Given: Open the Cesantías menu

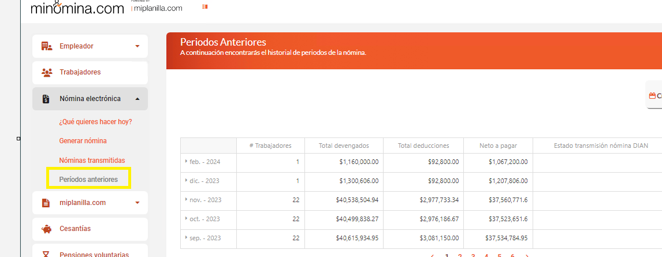Looking at the screenshot, I should (x=90, y=229).
